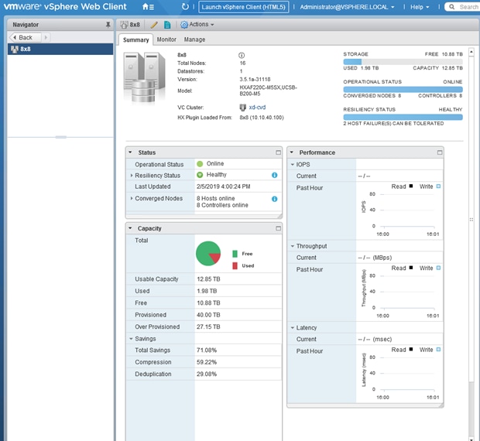The image size is (480, 441).
Task: Expand the Resiliency Status row
Action: tap(132, 175)
